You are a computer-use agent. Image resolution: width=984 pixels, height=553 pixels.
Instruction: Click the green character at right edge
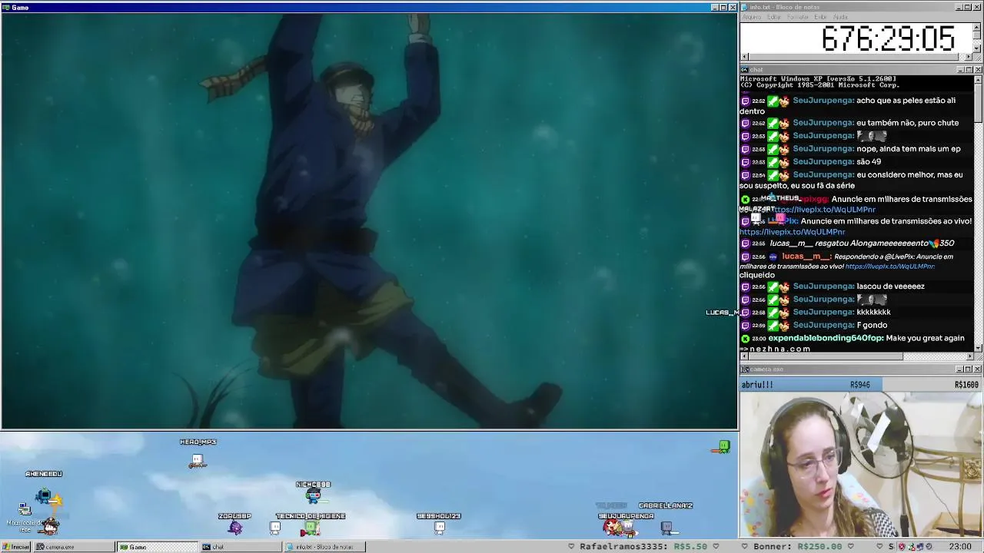pyautogui.click(x=723, y=447)
